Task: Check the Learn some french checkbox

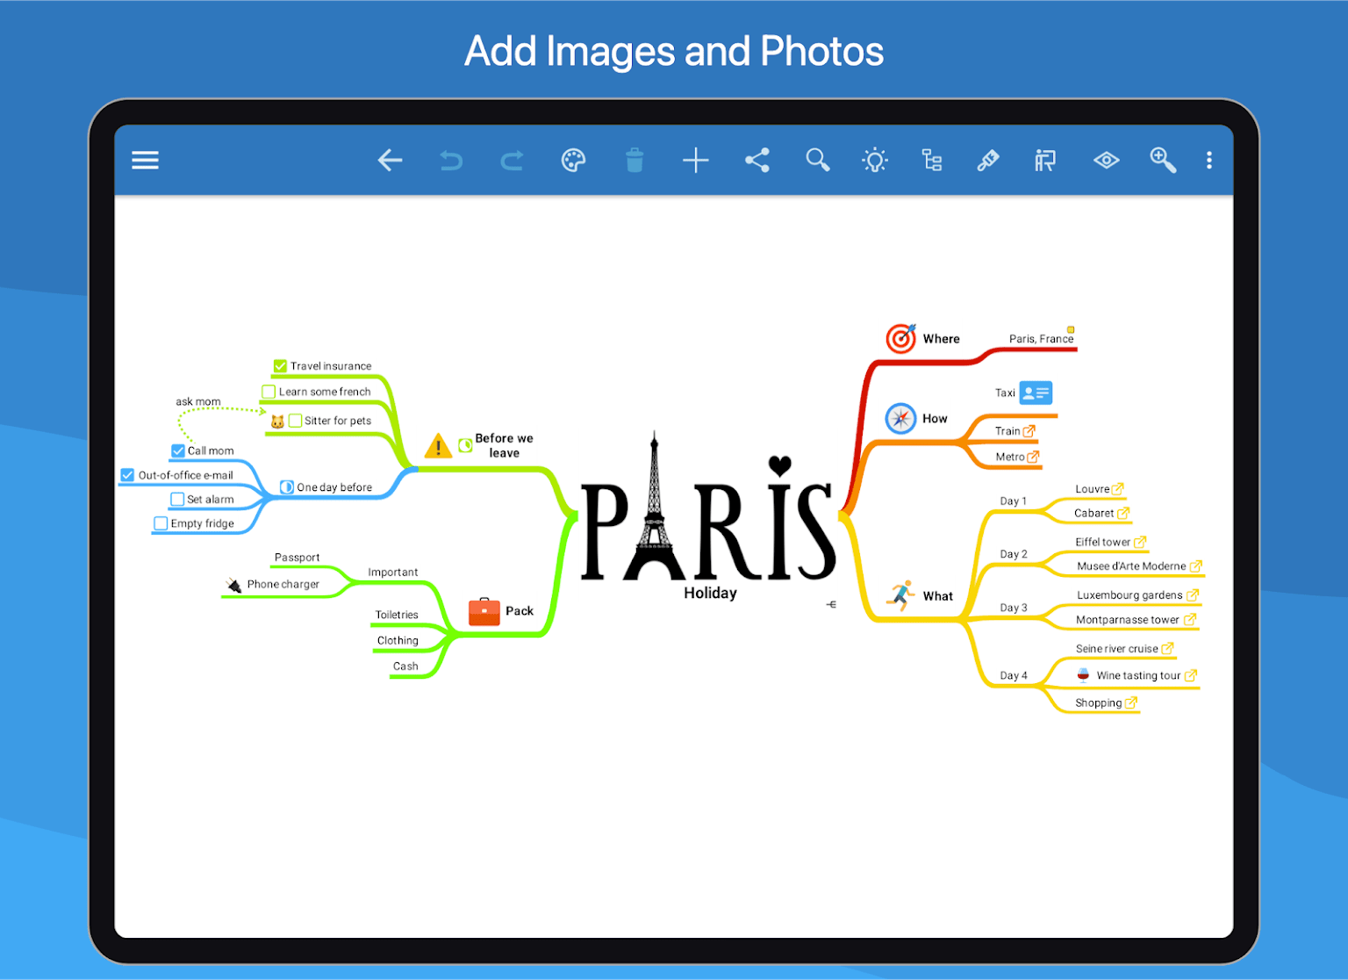Action: tap(269, 392)
